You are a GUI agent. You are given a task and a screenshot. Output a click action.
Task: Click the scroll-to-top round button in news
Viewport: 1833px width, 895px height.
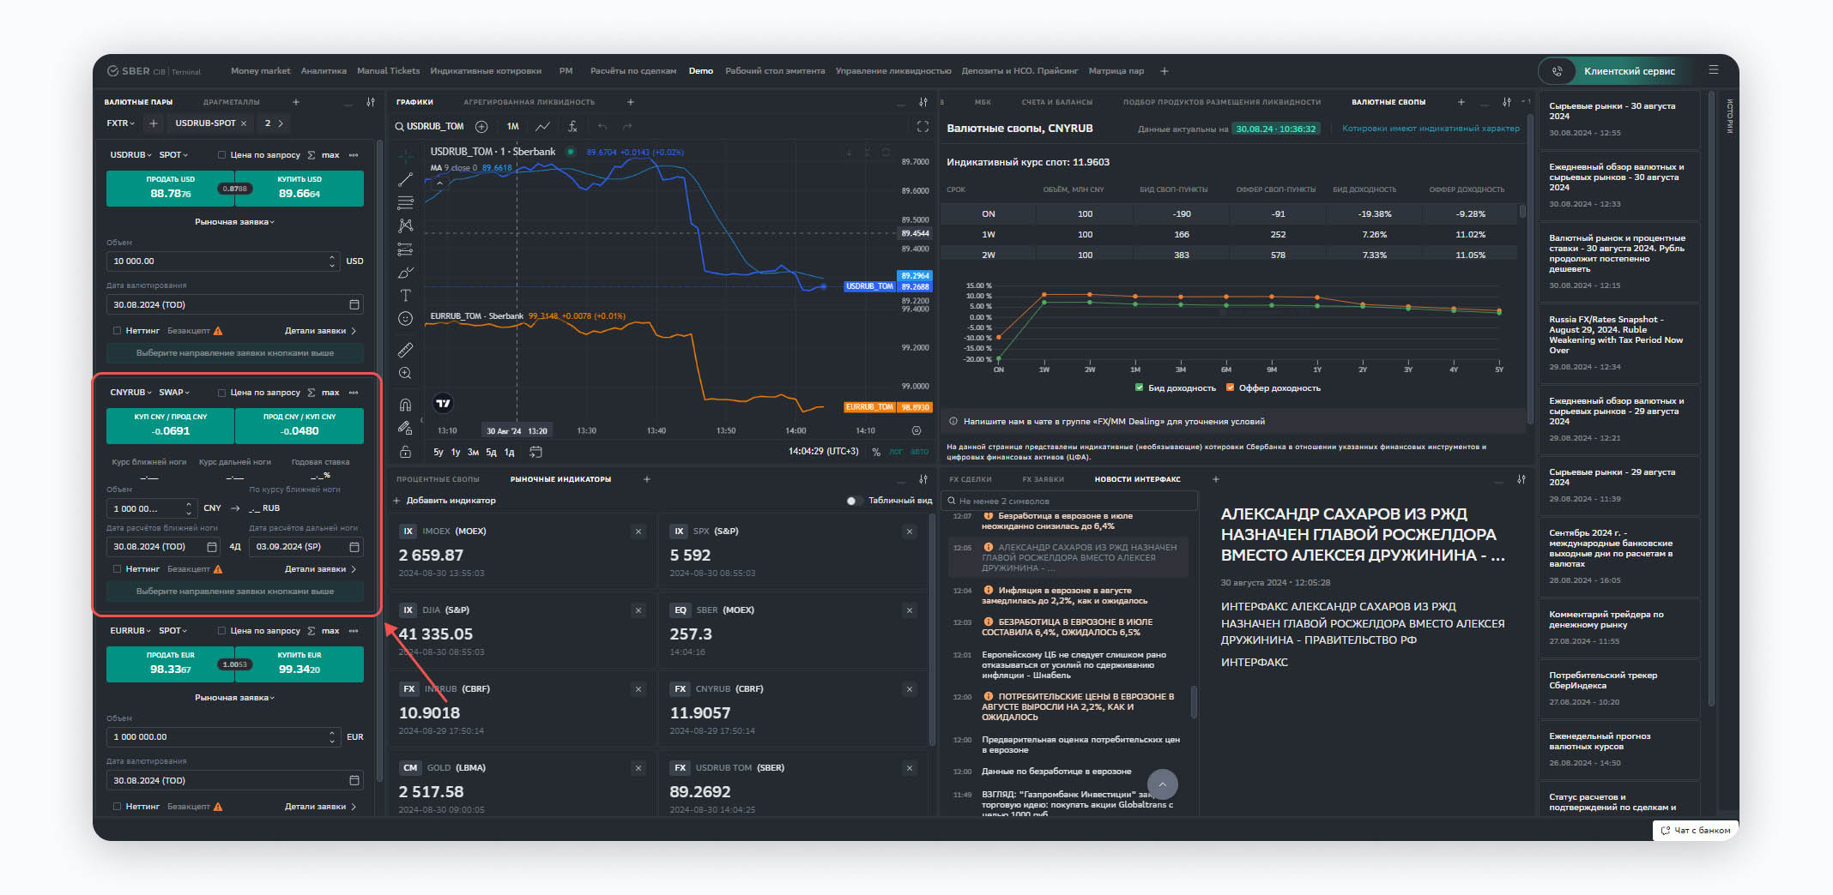point(1162,784)
